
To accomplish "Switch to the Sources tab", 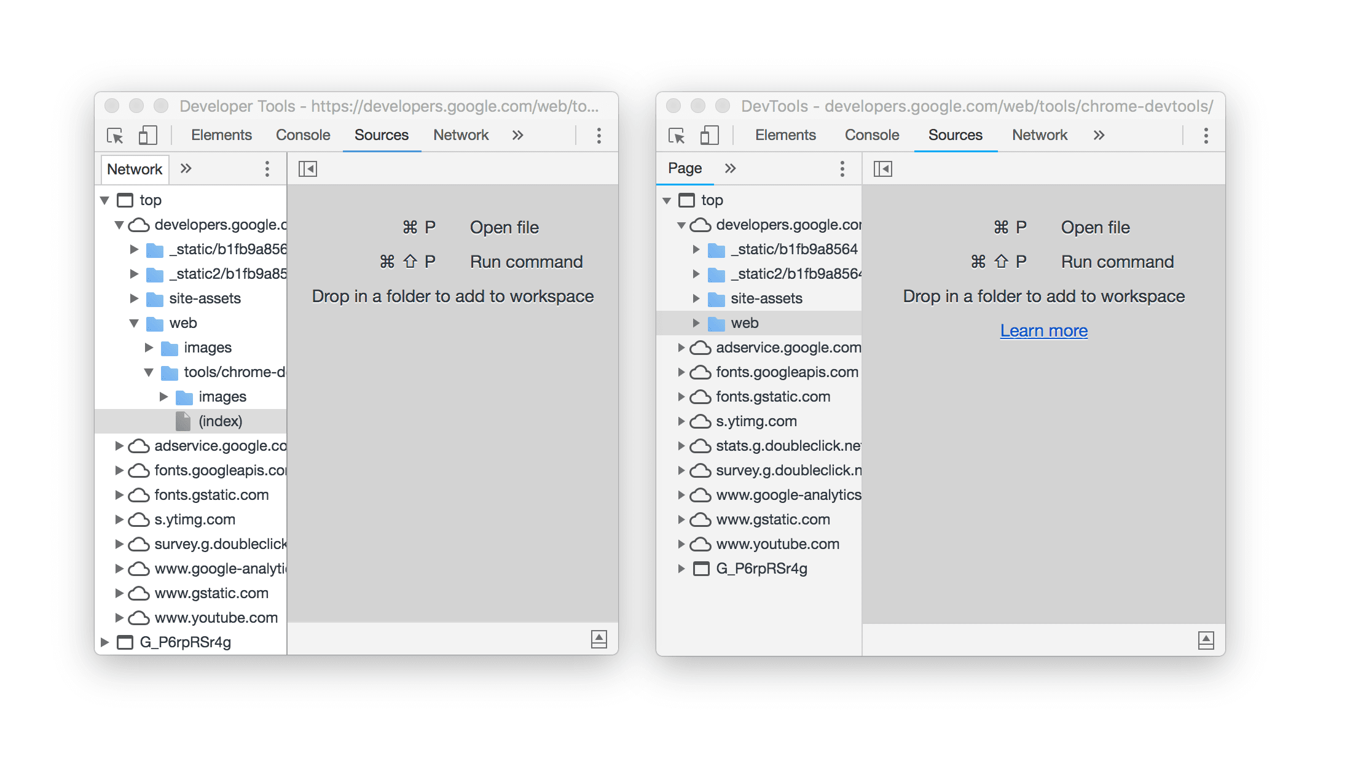I will tap(380, 134).
